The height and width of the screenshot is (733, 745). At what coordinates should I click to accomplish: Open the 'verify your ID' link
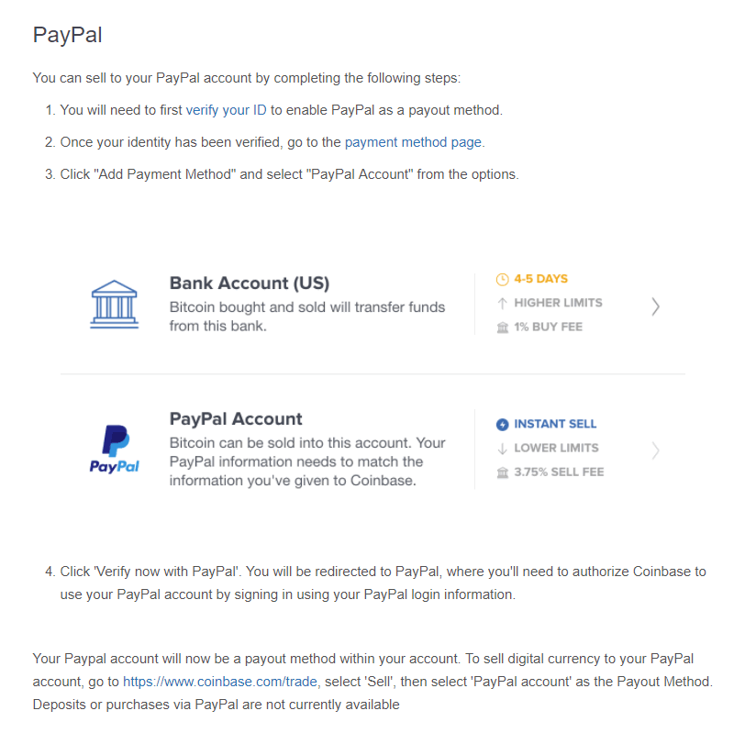pyautogui.click(x=226, y=110)
